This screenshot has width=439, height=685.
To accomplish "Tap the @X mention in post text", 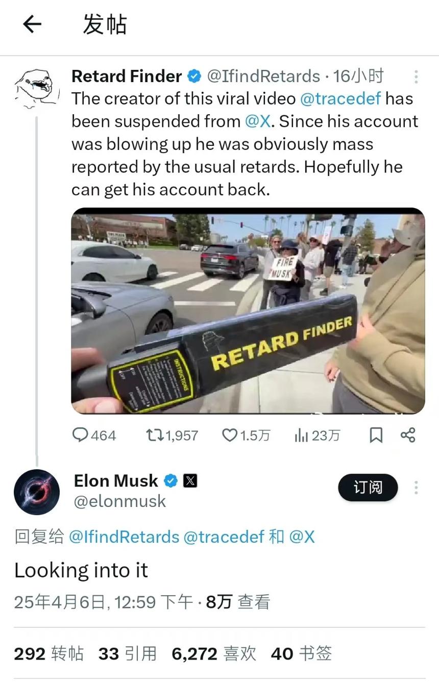I will click(258, 121).
